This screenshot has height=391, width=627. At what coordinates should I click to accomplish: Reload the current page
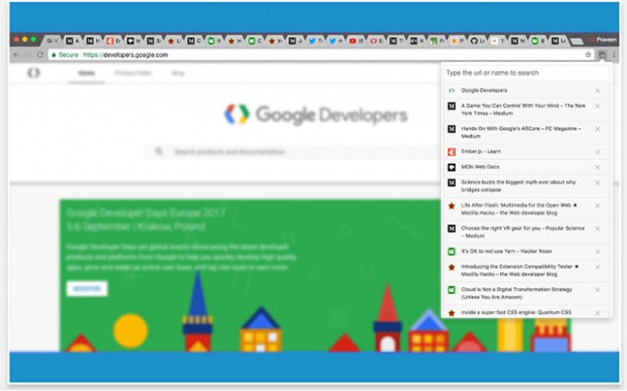pyautogui.click(x=40, y=55)
